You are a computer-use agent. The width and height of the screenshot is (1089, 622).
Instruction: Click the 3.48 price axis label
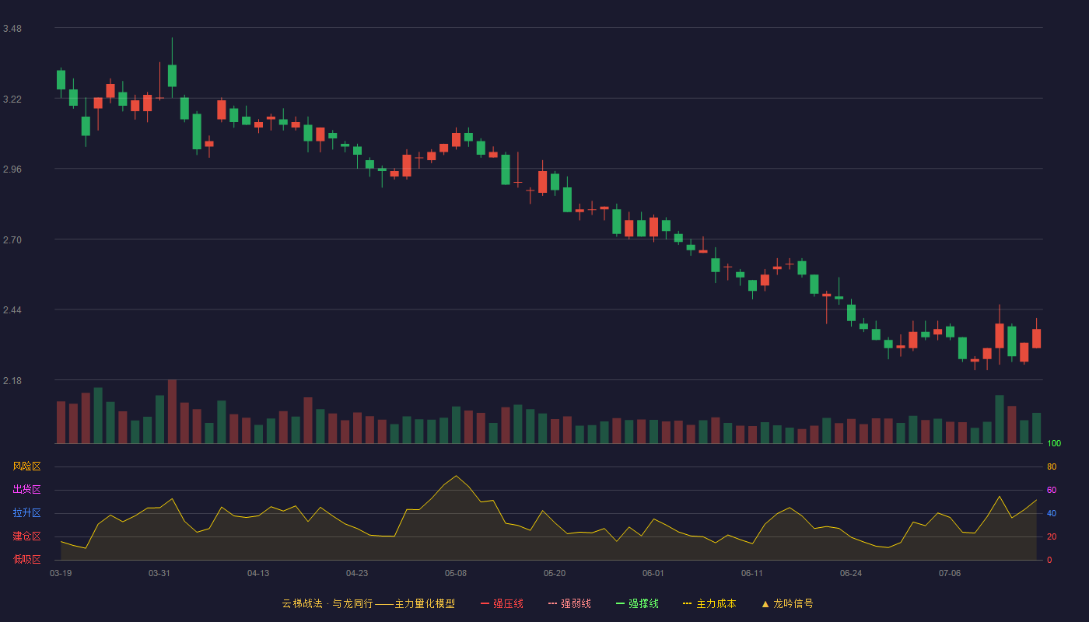(12, 29)
